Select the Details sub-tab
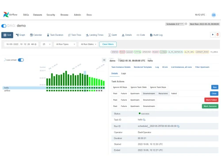The image size is (221, 166). click(x=114, y=73)
